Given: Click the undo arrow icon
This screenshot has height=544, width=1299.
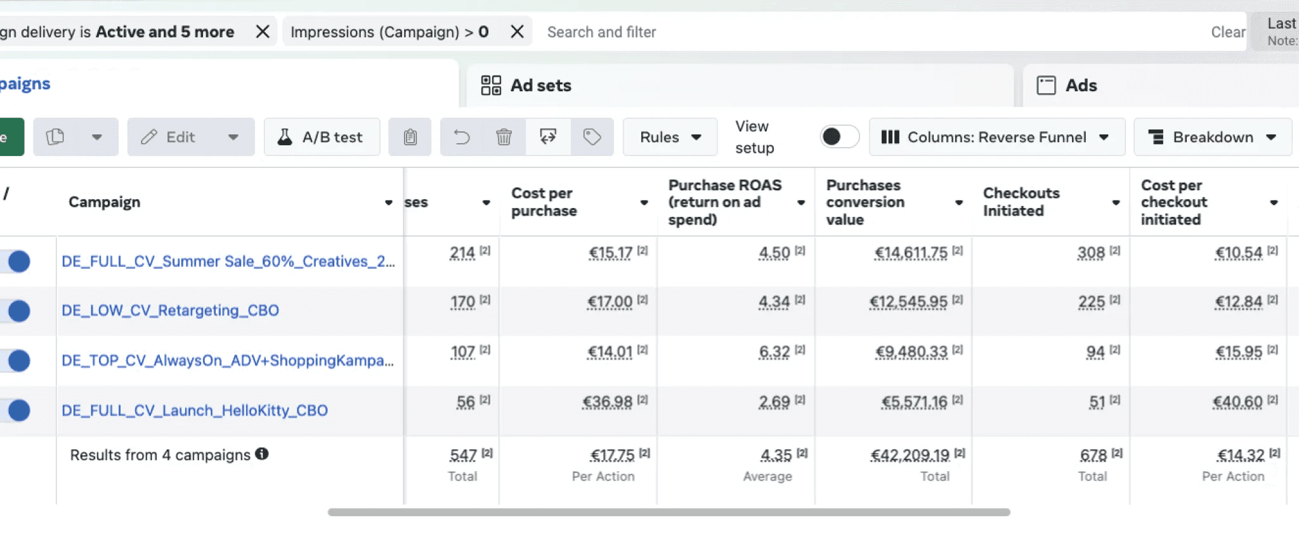Looking at the screenshot, I should (x=462, y=137).
